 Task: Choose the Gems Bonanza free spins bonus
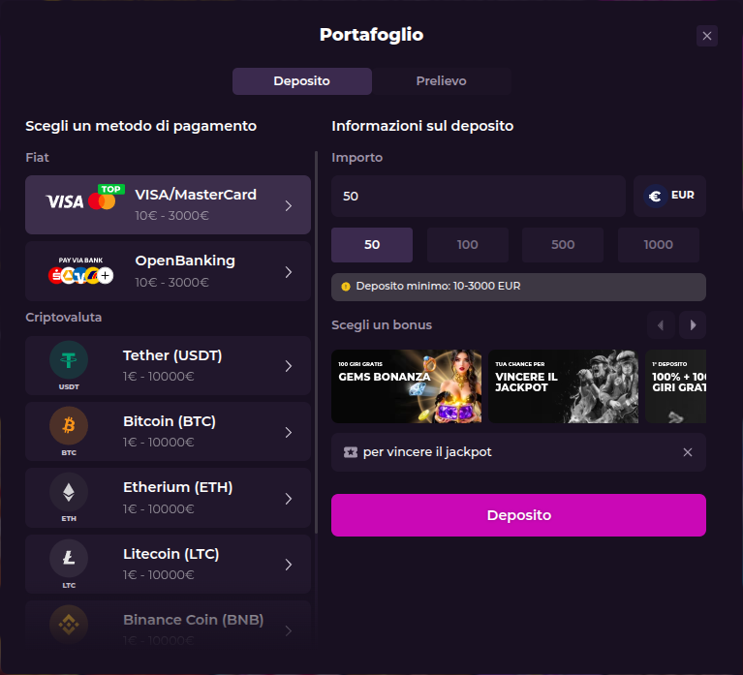[407, 386]
